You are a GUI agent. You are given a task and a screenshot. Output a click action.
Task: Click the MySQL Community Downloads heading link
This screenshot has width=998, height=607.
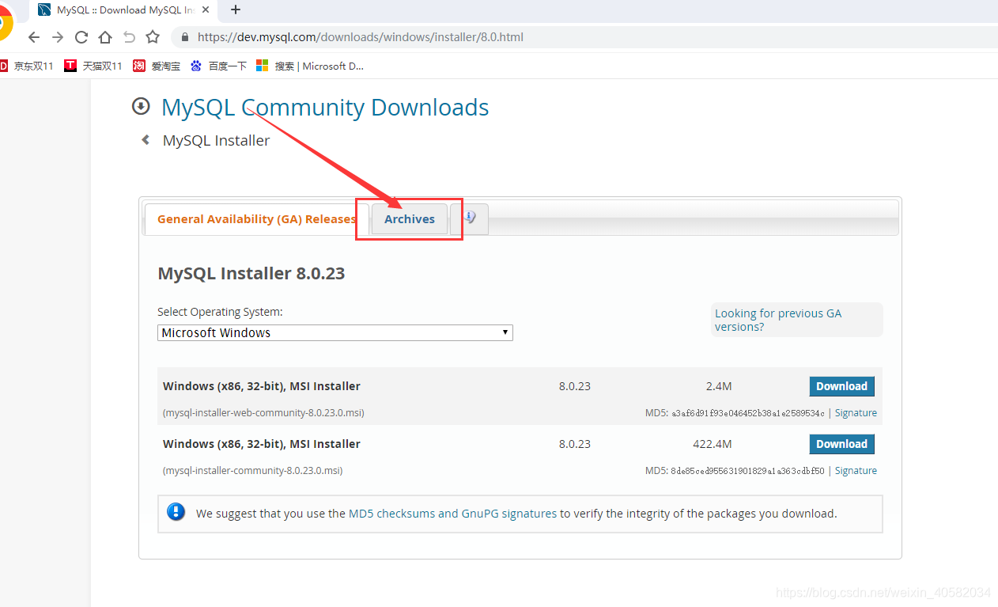325,107
